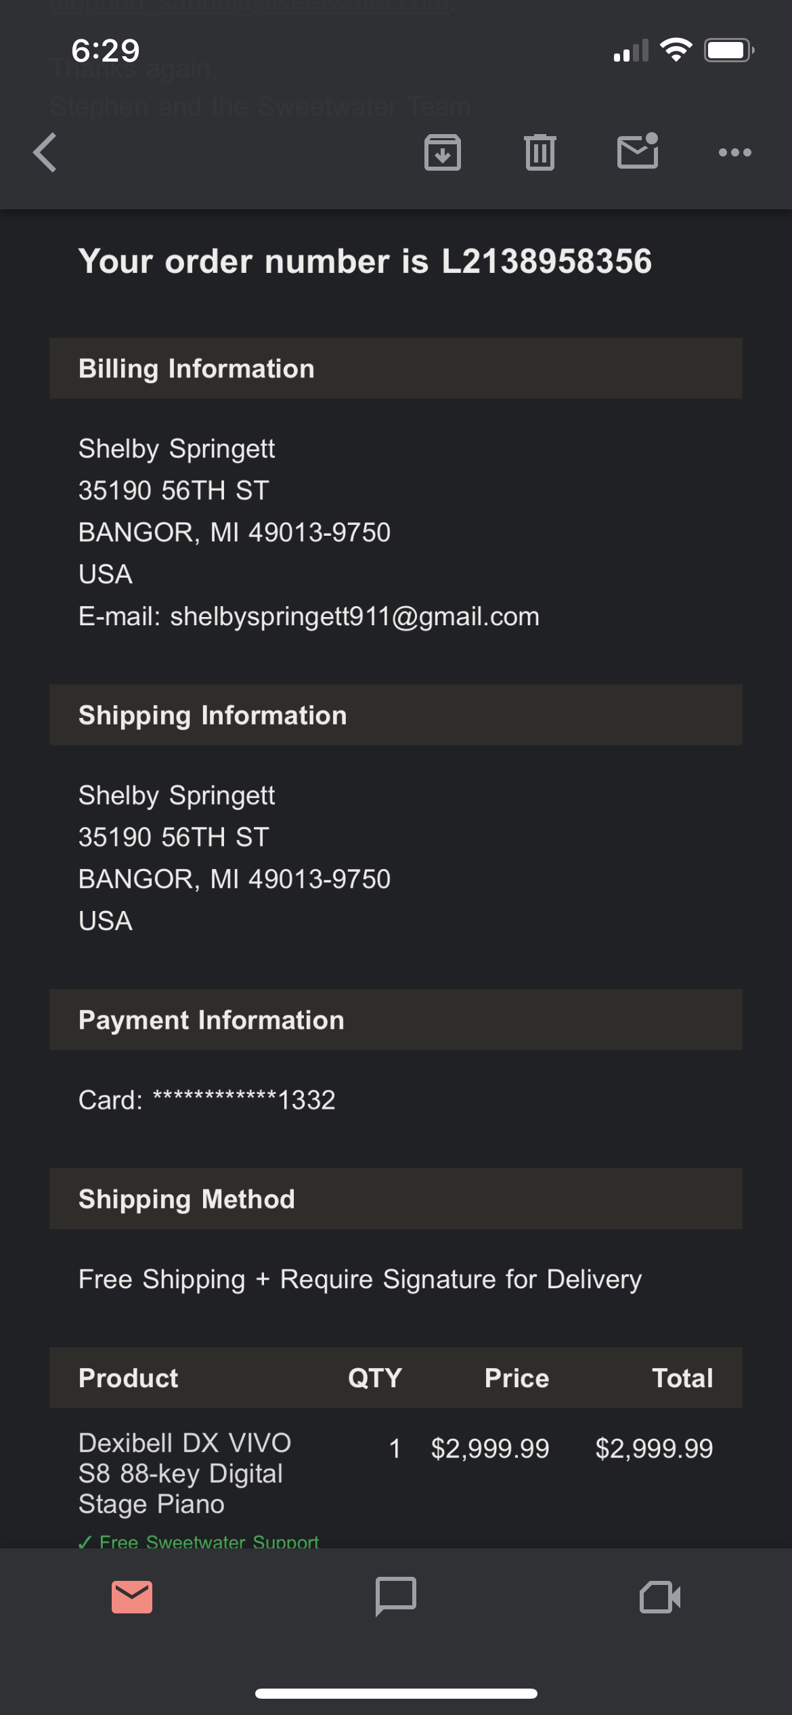Tap the home indicator bar
This screenshot has width=792, height=1715.
(396, 1694)
